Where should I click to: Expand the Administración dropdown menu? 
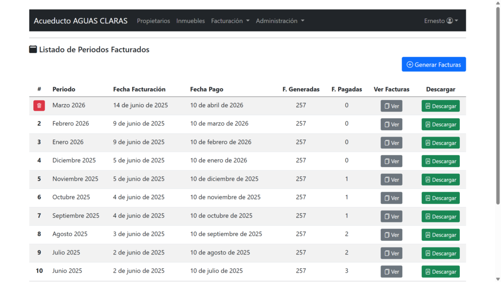click(280, 21)
